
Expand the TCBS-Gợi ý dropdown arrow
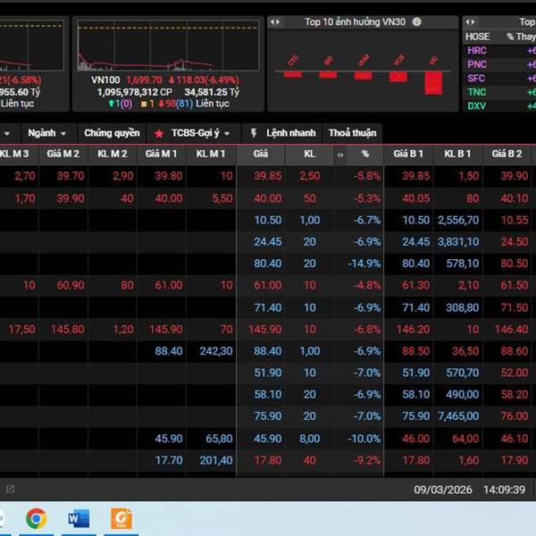tap(227, 134)
